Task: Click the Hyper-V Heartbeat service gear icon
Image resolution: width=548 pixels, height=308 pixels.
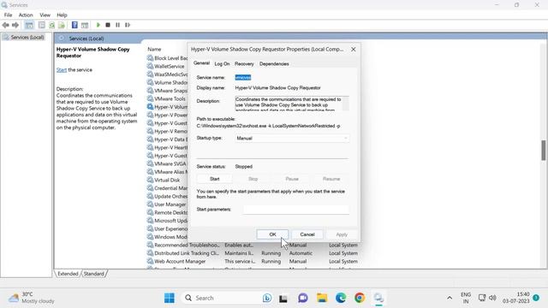Action: point(151,147)
